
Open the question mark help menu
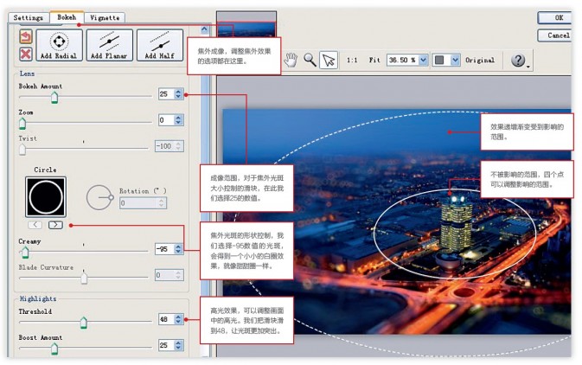519,61
